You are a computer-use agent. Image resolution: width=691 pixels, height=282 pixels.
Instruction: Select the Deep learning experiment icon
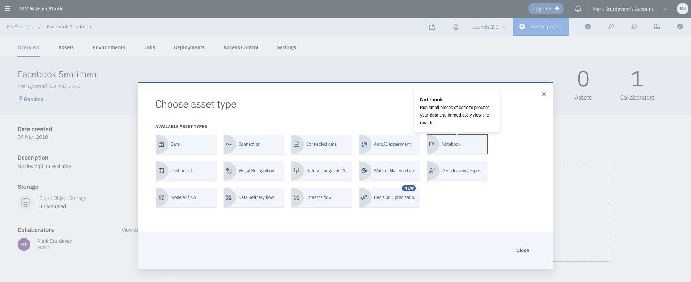[x=432, y=171]
